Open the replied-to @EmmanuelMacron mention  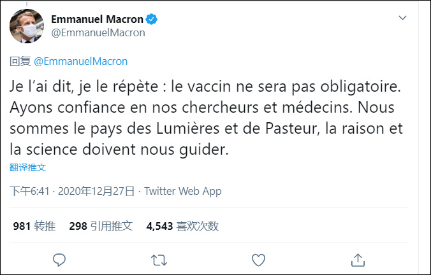coord(80,61)
